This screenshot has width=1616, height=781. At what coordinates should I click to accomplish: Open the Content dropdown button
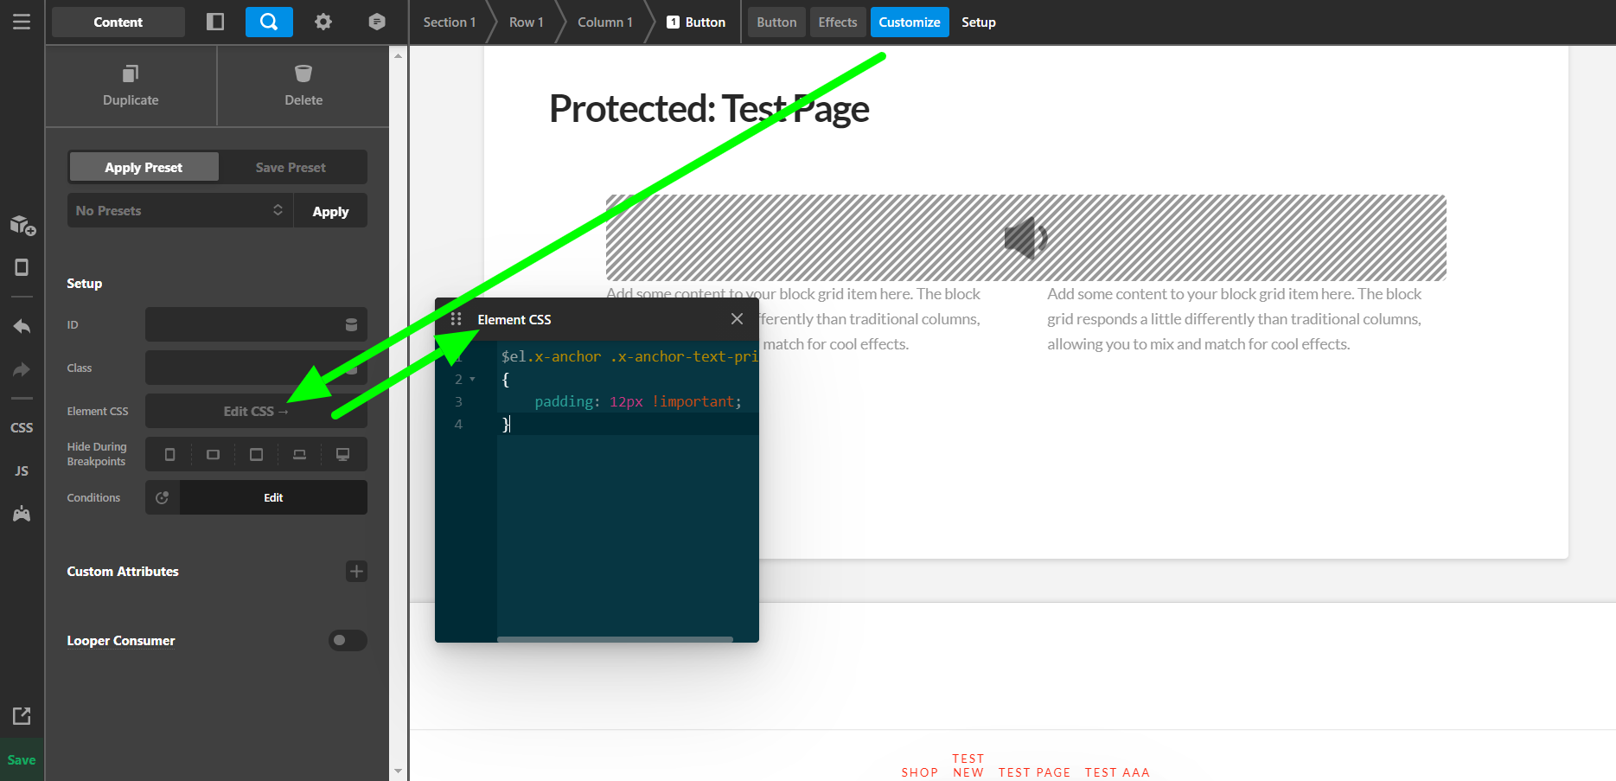click(x=118, y=22)
